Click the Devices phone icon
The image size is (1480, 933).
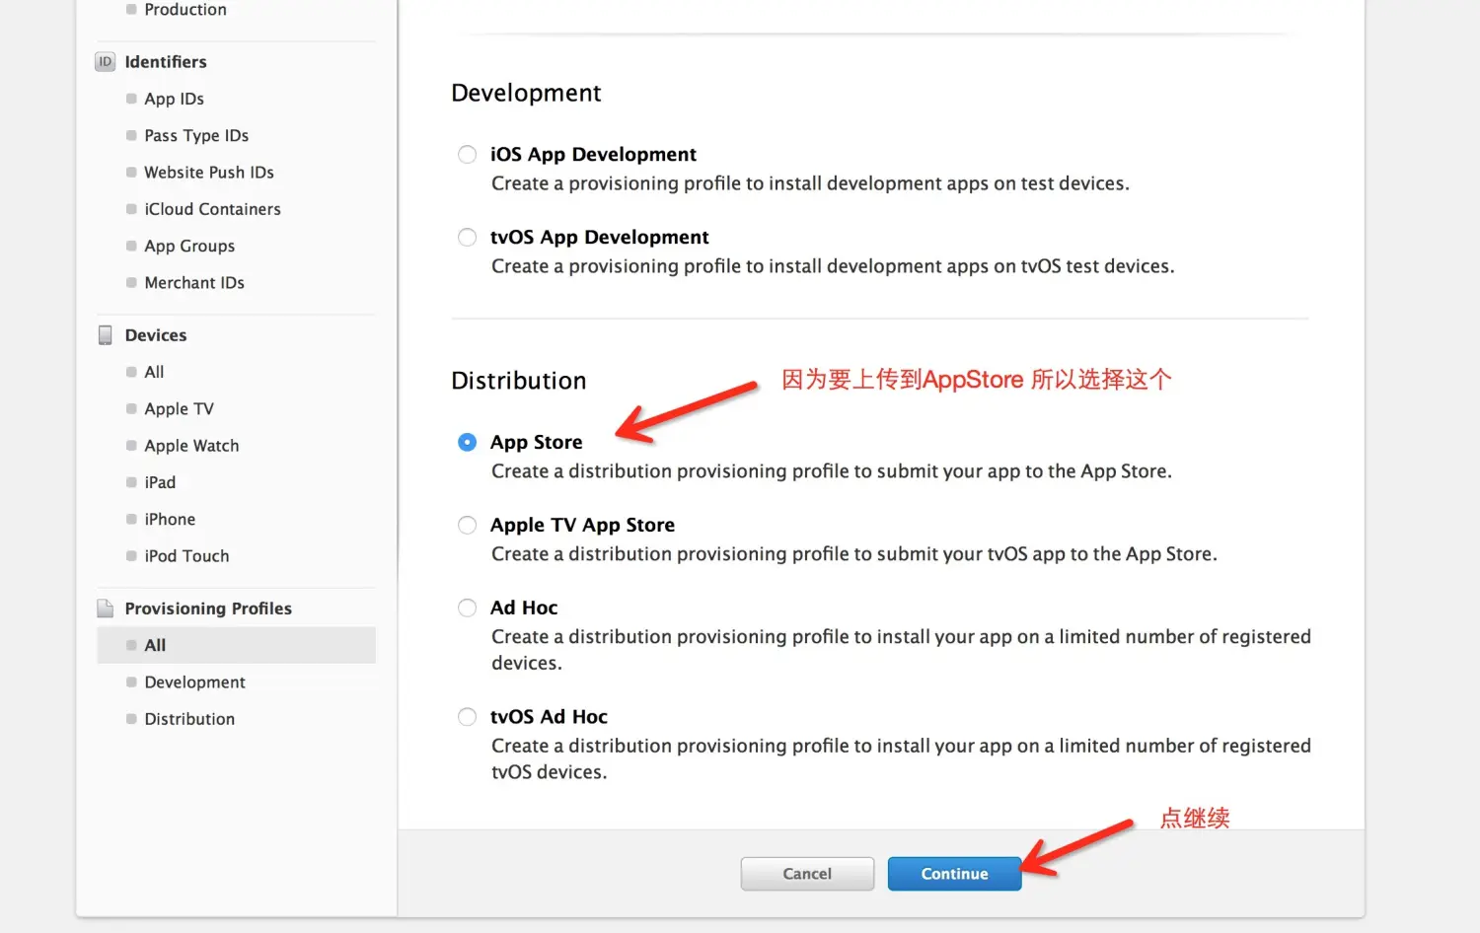105,335
